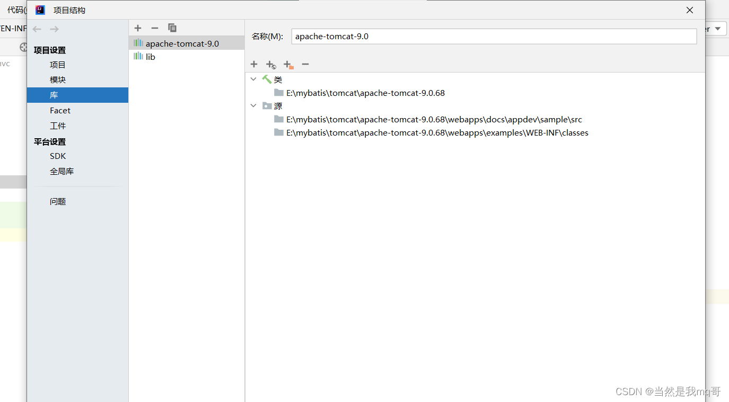The width and height of the screenshot is (729, 402).
Task: Click the 源 category label
Action: (x=278, y=106)
